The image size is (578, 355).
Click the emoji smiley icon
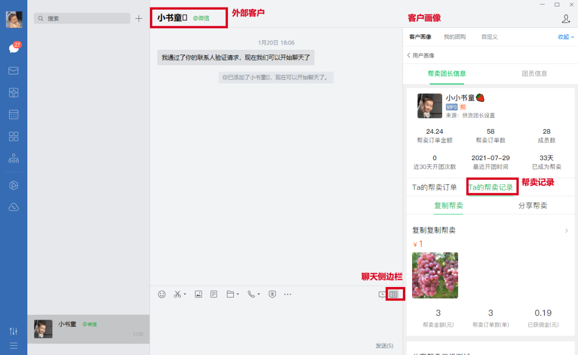coord(162,294)
